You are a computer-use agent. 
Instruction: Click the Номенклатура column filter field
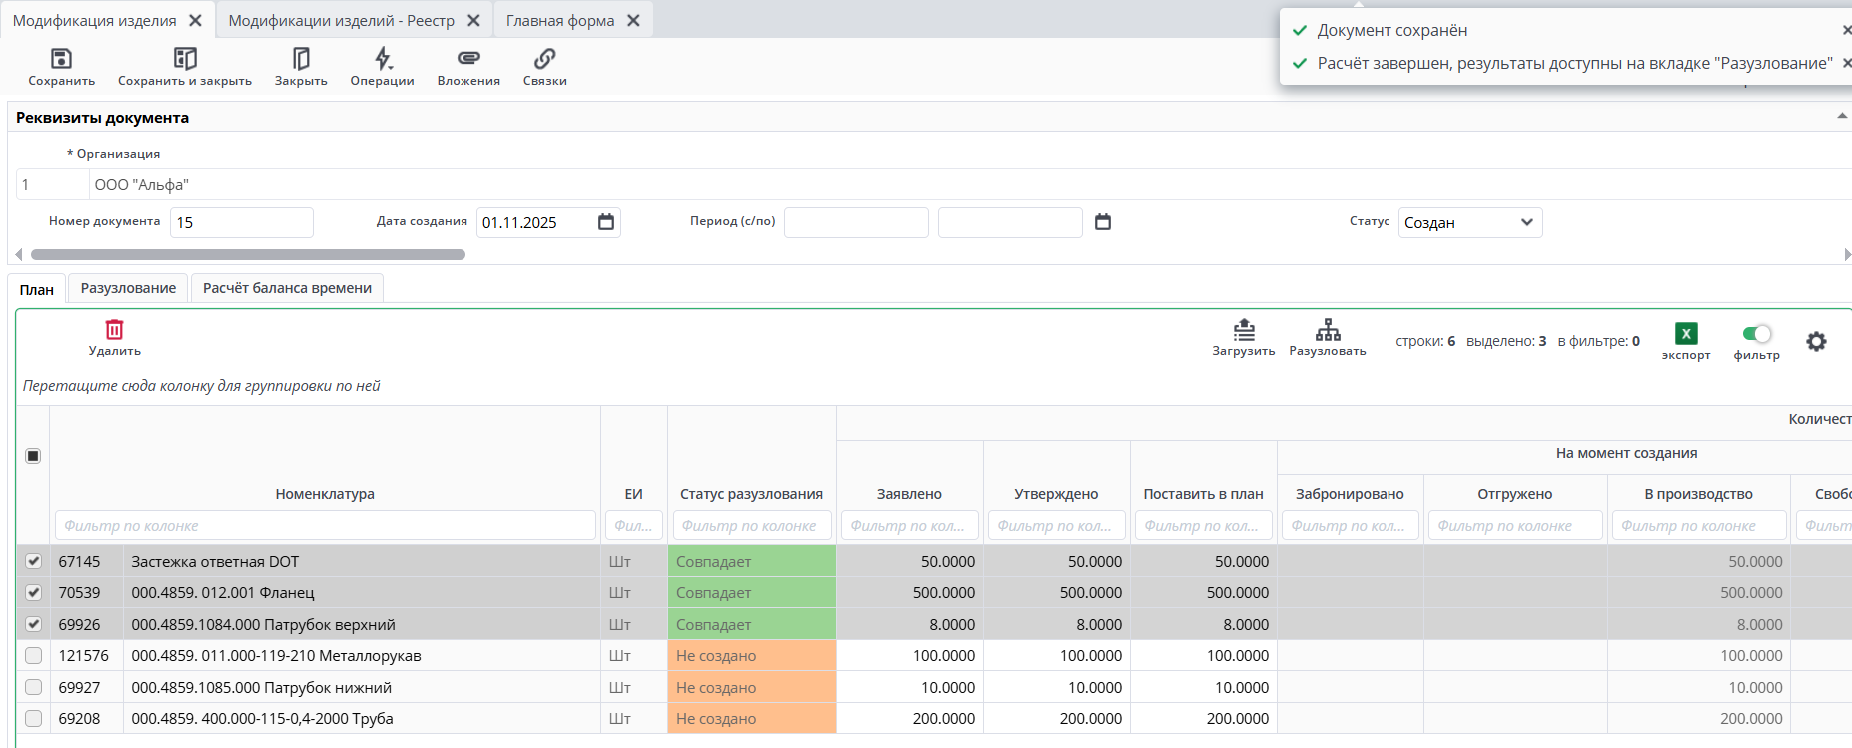tap(325, 526)
